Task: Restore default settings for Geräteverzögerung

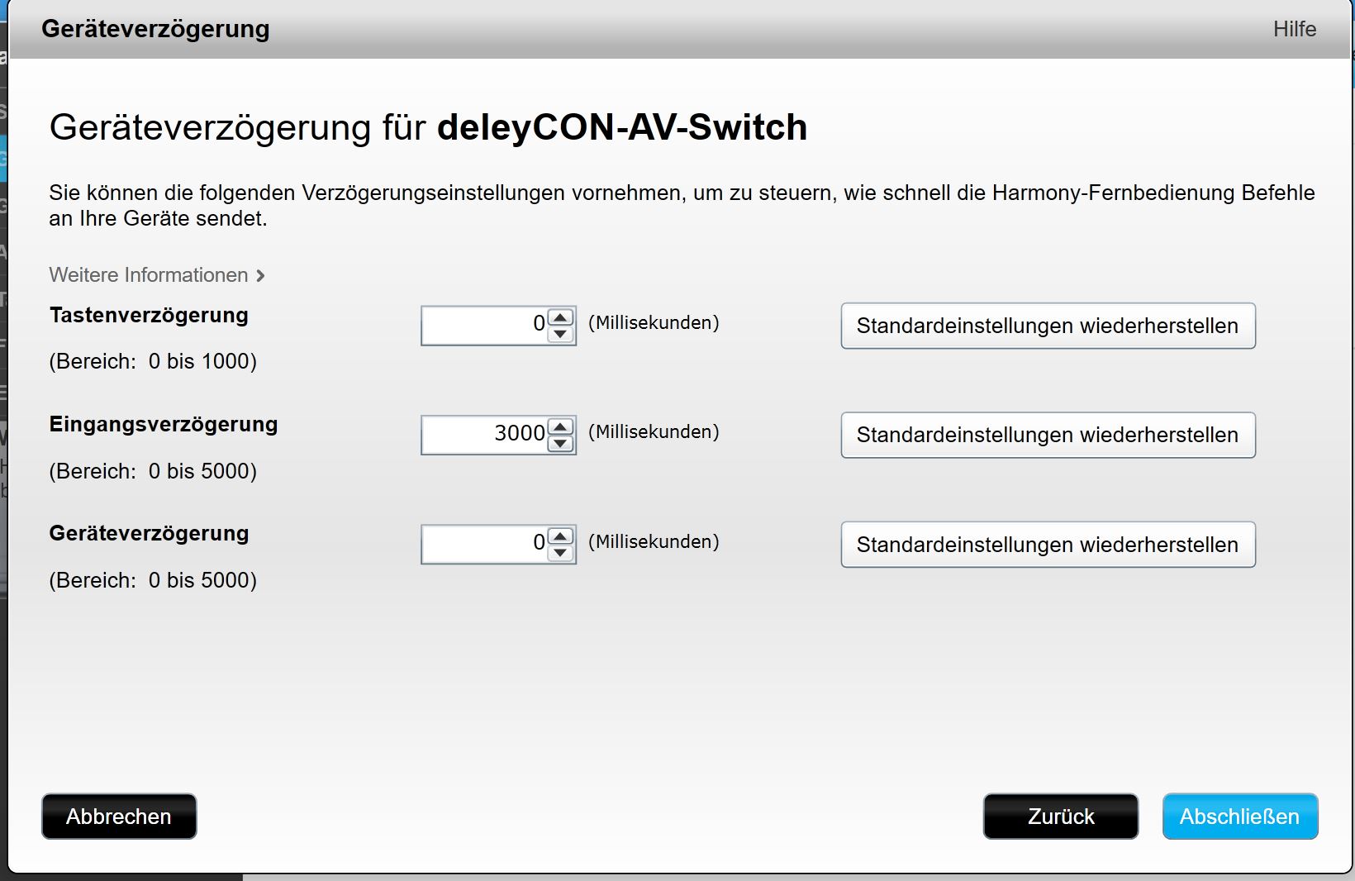Action: pos(1048,545)
